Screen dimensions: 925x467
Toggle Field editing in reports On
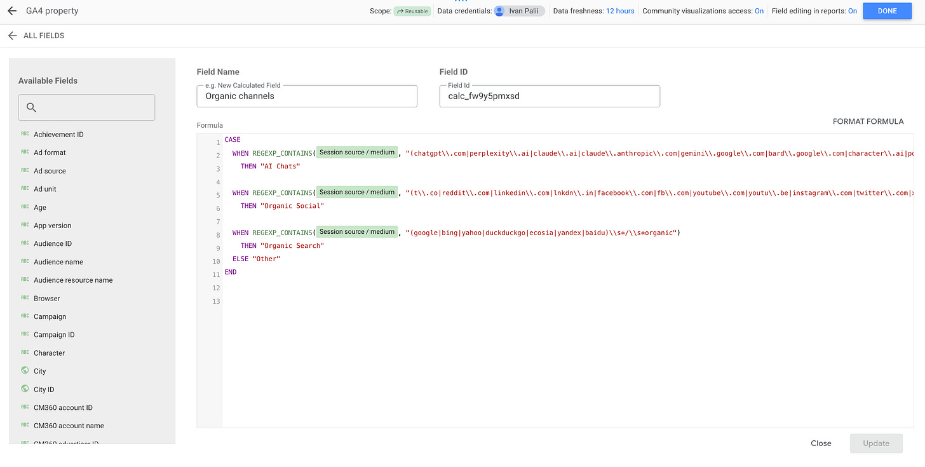(853, 11)
